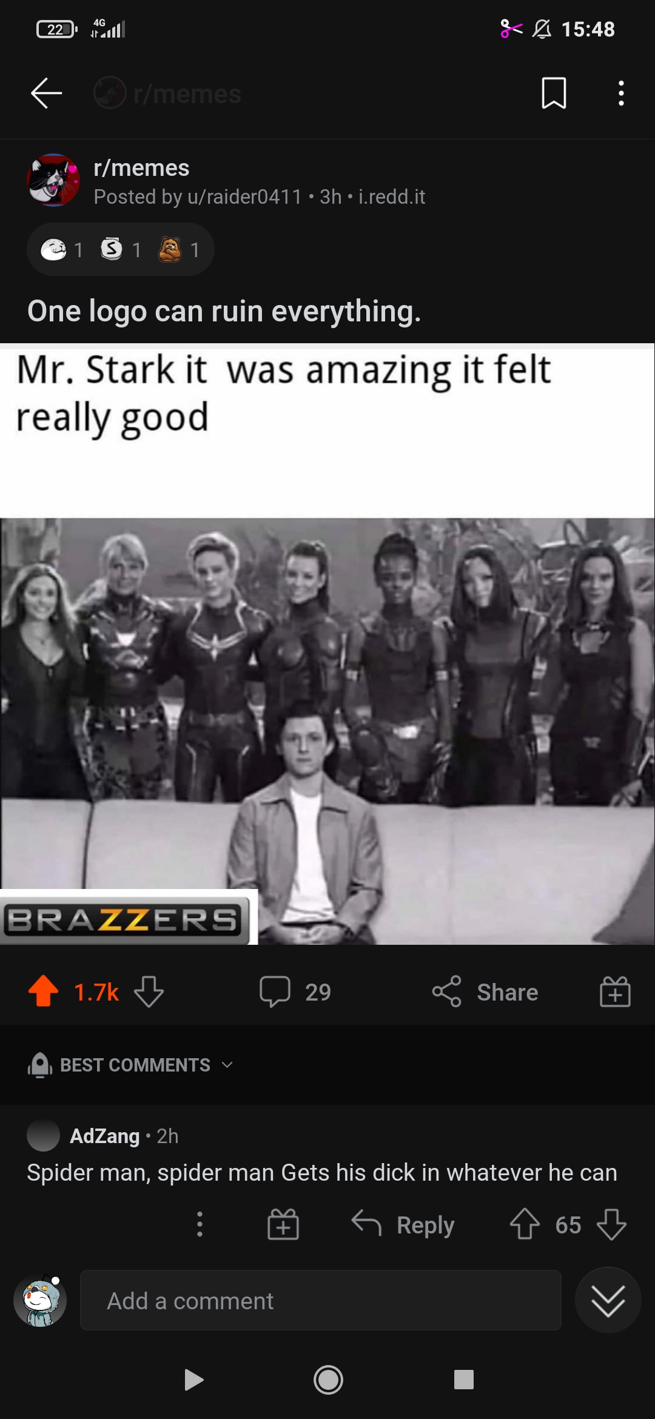Open AdZang comment's three-dot options
Screen dimensions: 655x1419
(x=200, y=1224)
